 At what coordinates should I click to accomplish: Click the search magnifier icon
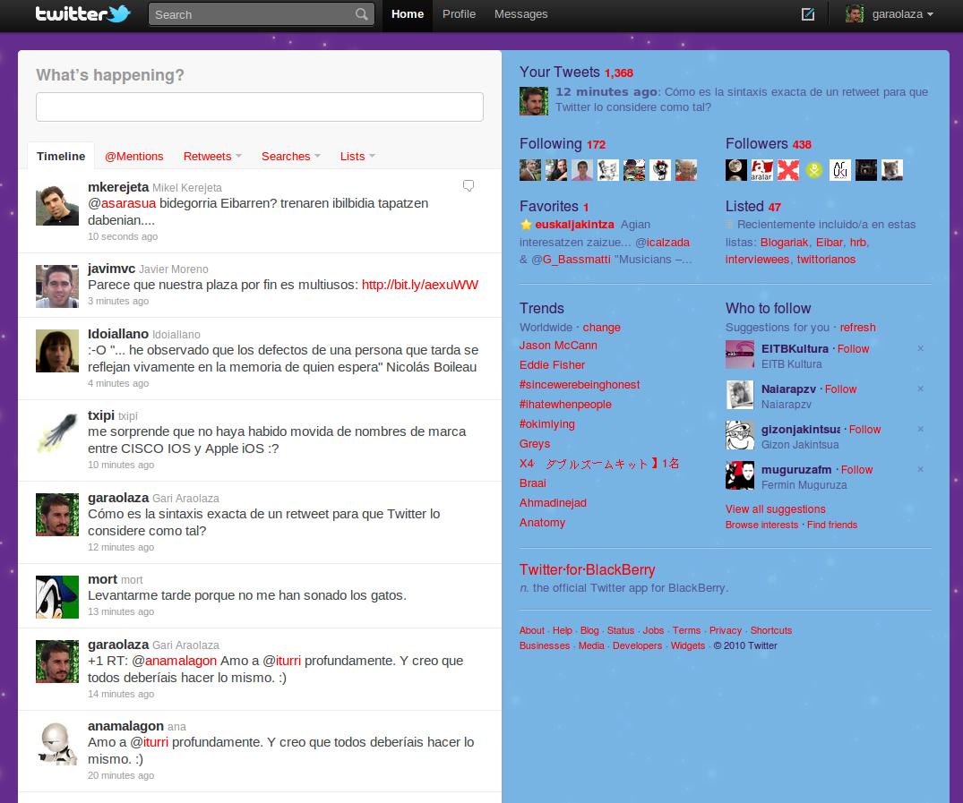tap(361, 14)
